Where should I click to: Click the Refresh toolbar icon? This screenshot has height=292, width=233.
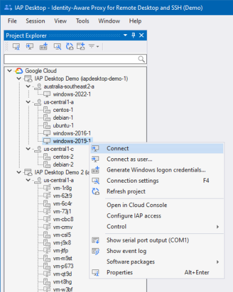click(x=70, y=46)
